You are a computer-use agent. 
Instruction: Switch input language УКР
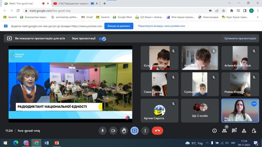[233, 143]
